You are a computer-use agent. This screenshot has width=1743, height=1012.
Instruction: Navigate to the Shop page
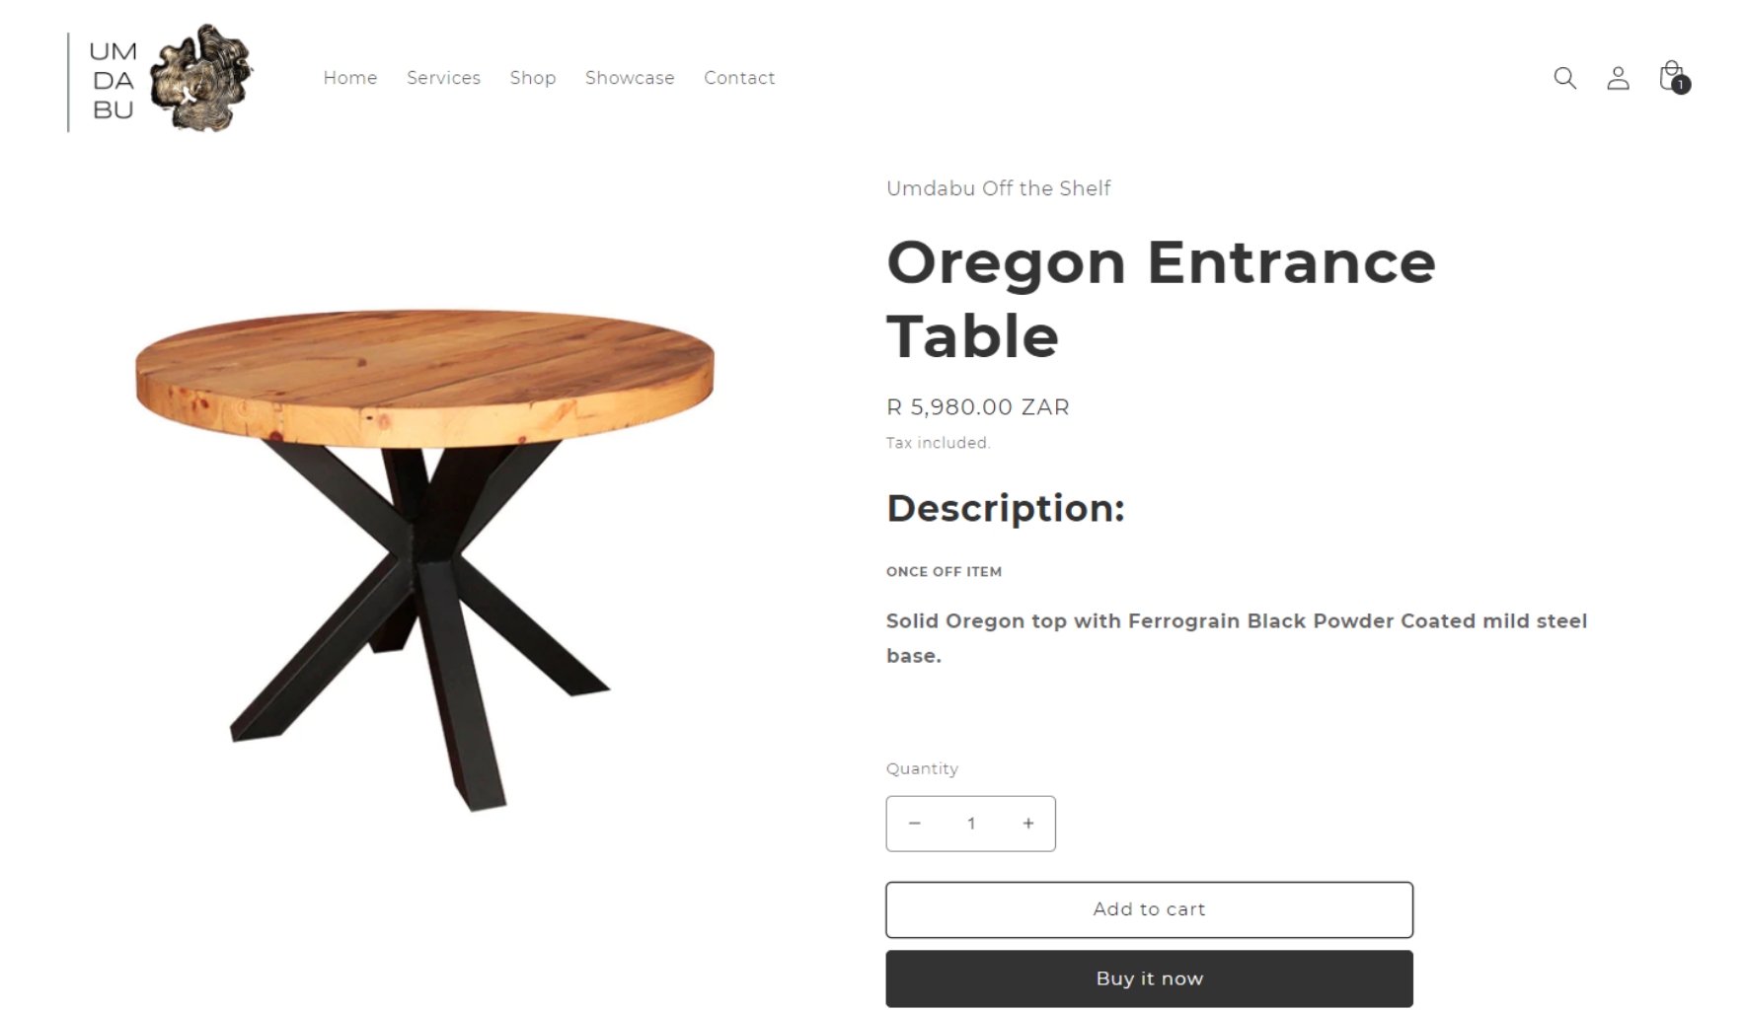click(x=533, y=78)
